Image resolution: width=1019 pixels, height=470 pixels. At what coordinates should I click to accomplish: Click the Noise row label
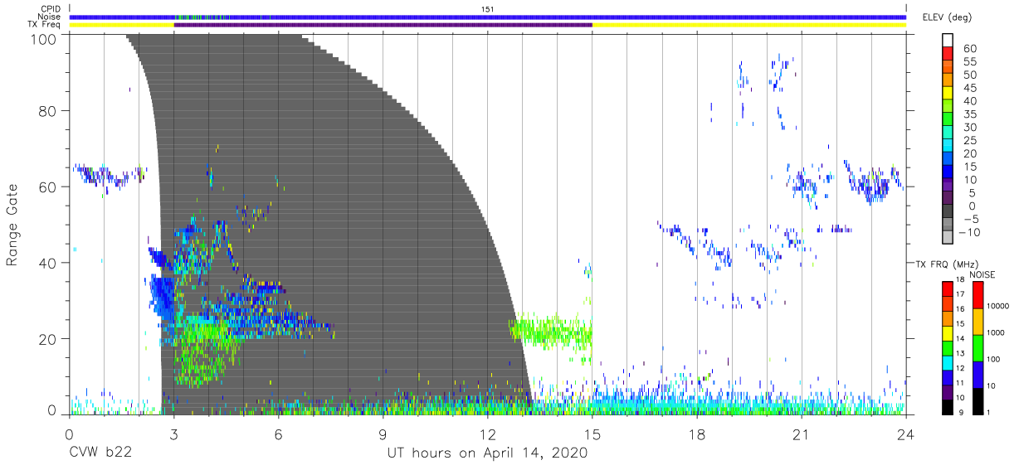point(50,17)
